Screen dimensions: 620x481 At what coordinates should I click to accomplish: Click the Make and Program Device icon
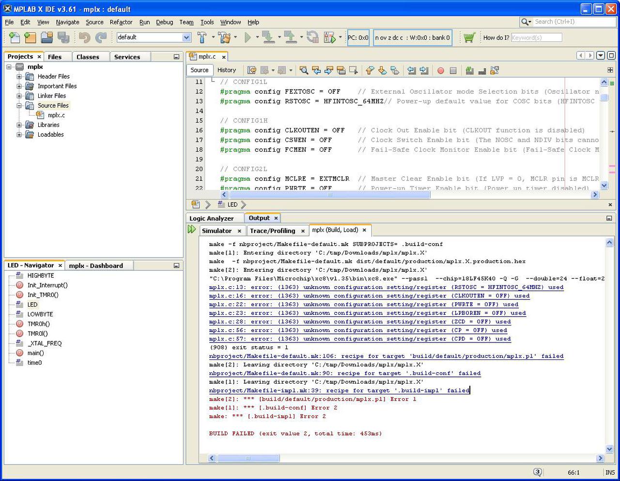267,37
